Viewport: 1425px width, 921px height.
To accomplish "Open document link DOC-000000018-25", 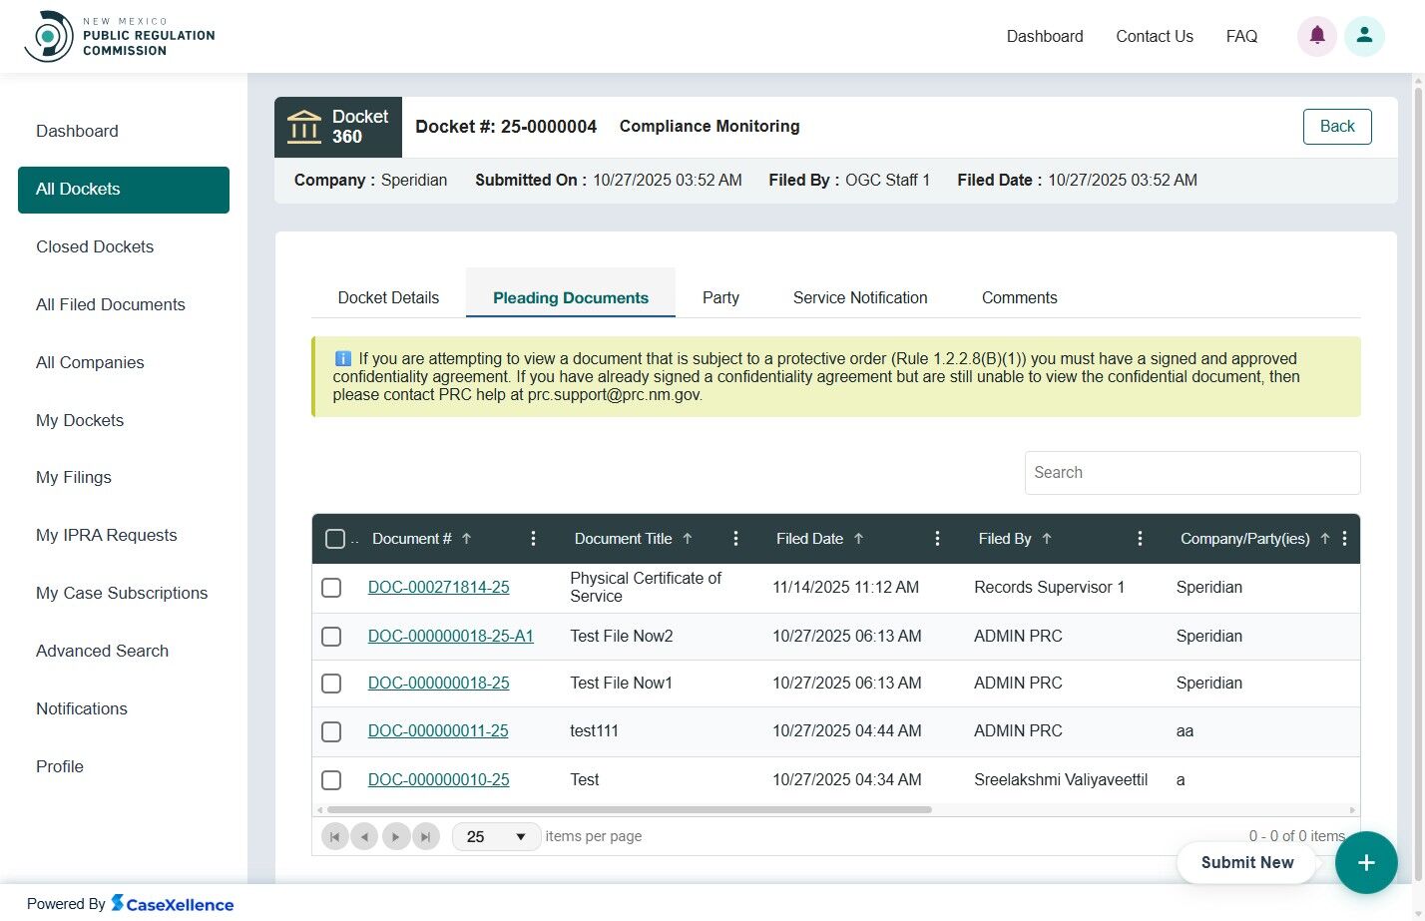I will coord(439,684).
